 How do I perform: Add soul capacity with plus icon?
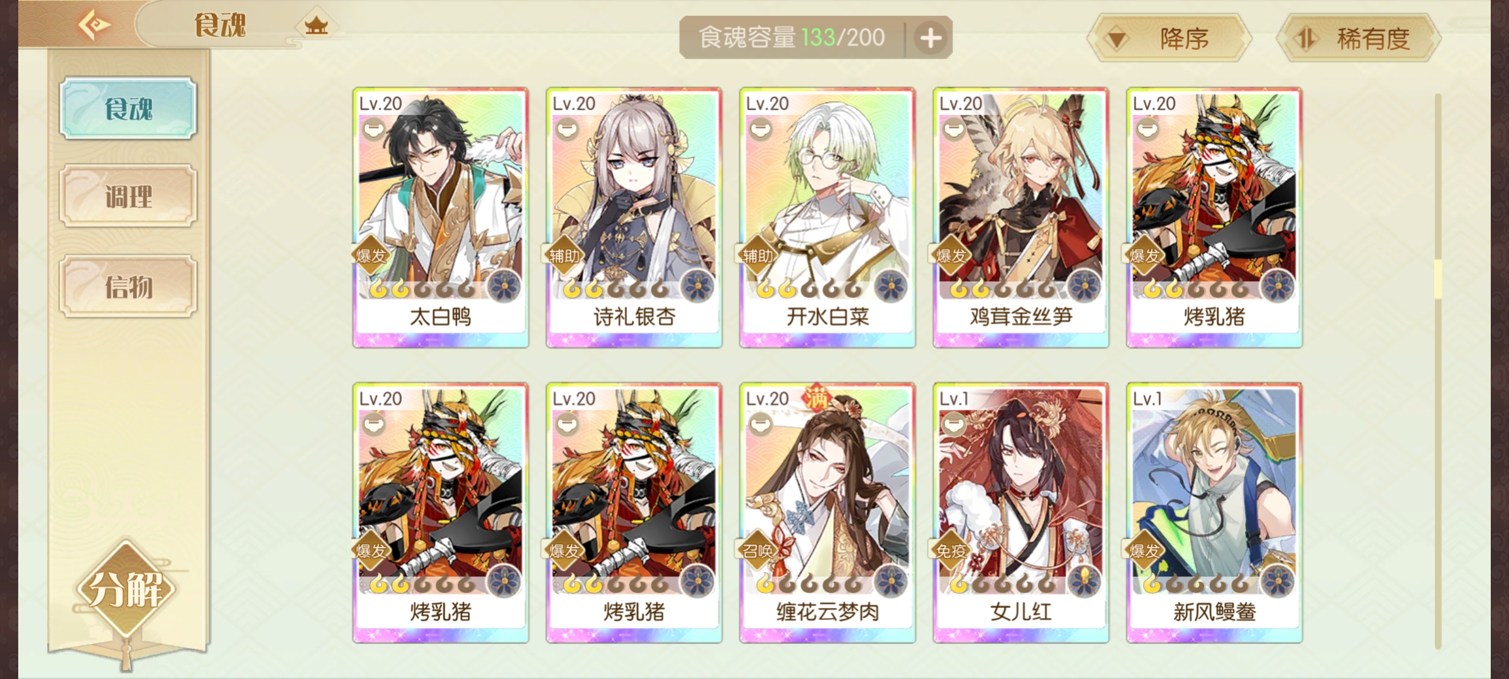tap(930, 38)
